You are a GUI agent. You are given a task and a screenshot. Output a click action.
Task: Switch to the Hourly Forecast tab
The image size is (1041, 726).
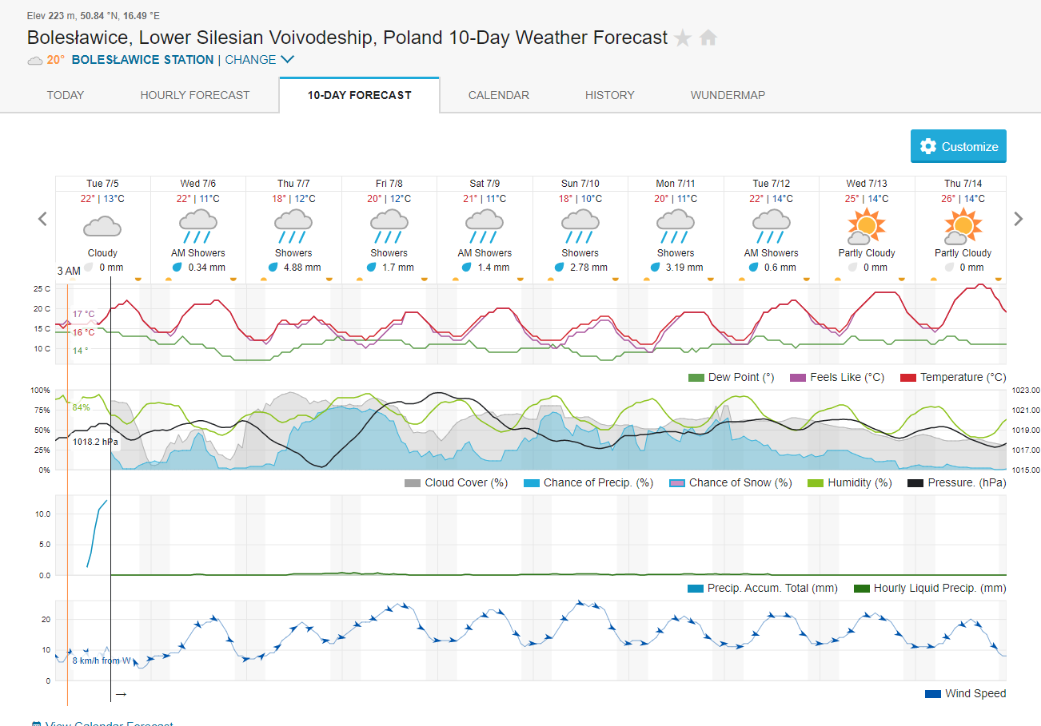[195, 95]
